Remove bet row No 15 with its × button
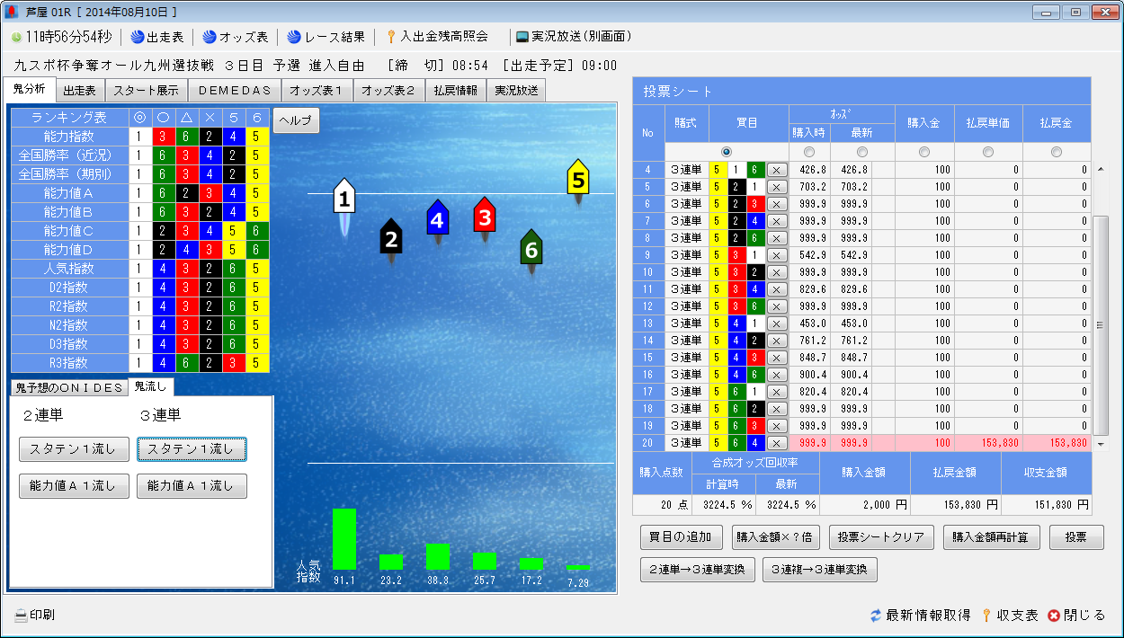 point(777,357)
